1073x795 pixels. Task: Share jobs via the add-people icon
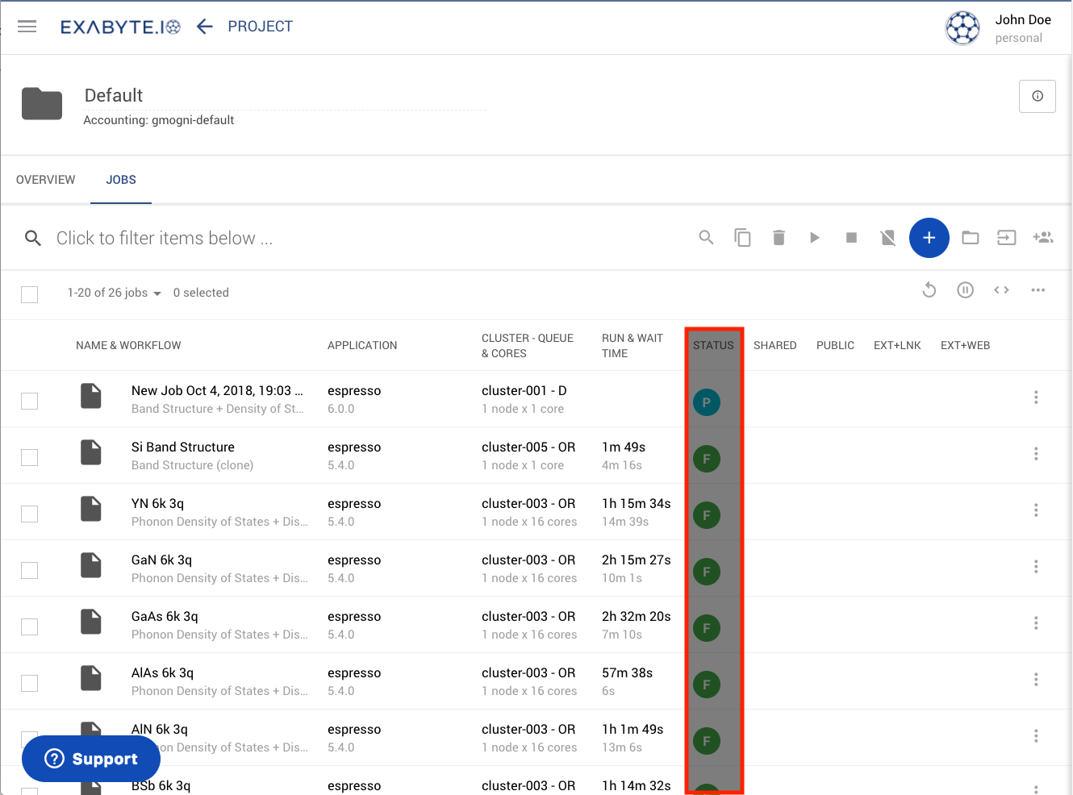pyautogui.click(x=1043, y=238)
